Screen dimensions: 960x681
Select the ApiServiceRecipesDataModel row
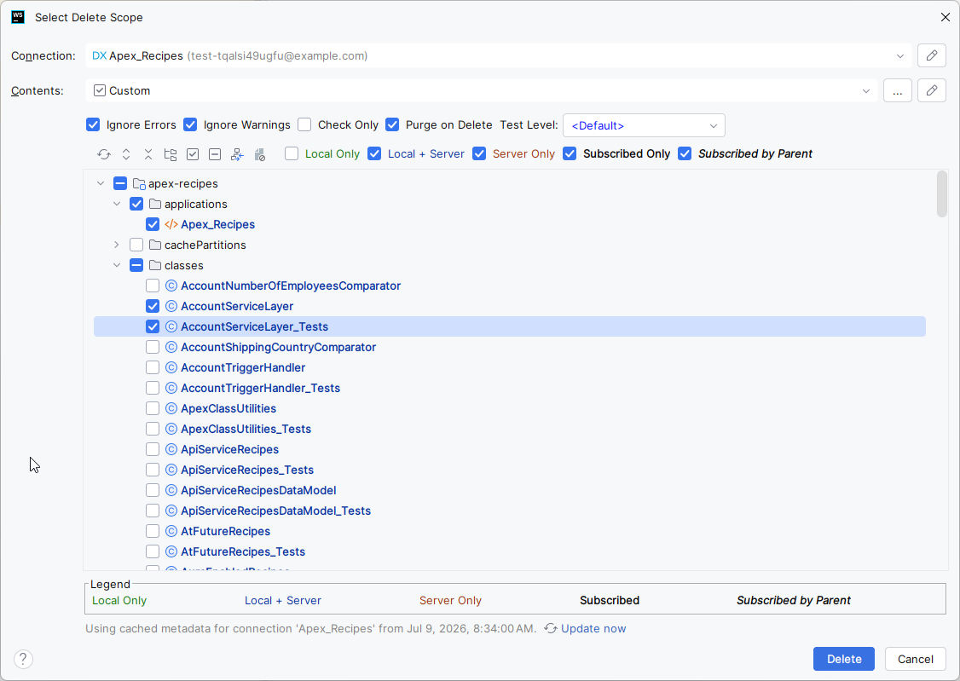point(509,490)
